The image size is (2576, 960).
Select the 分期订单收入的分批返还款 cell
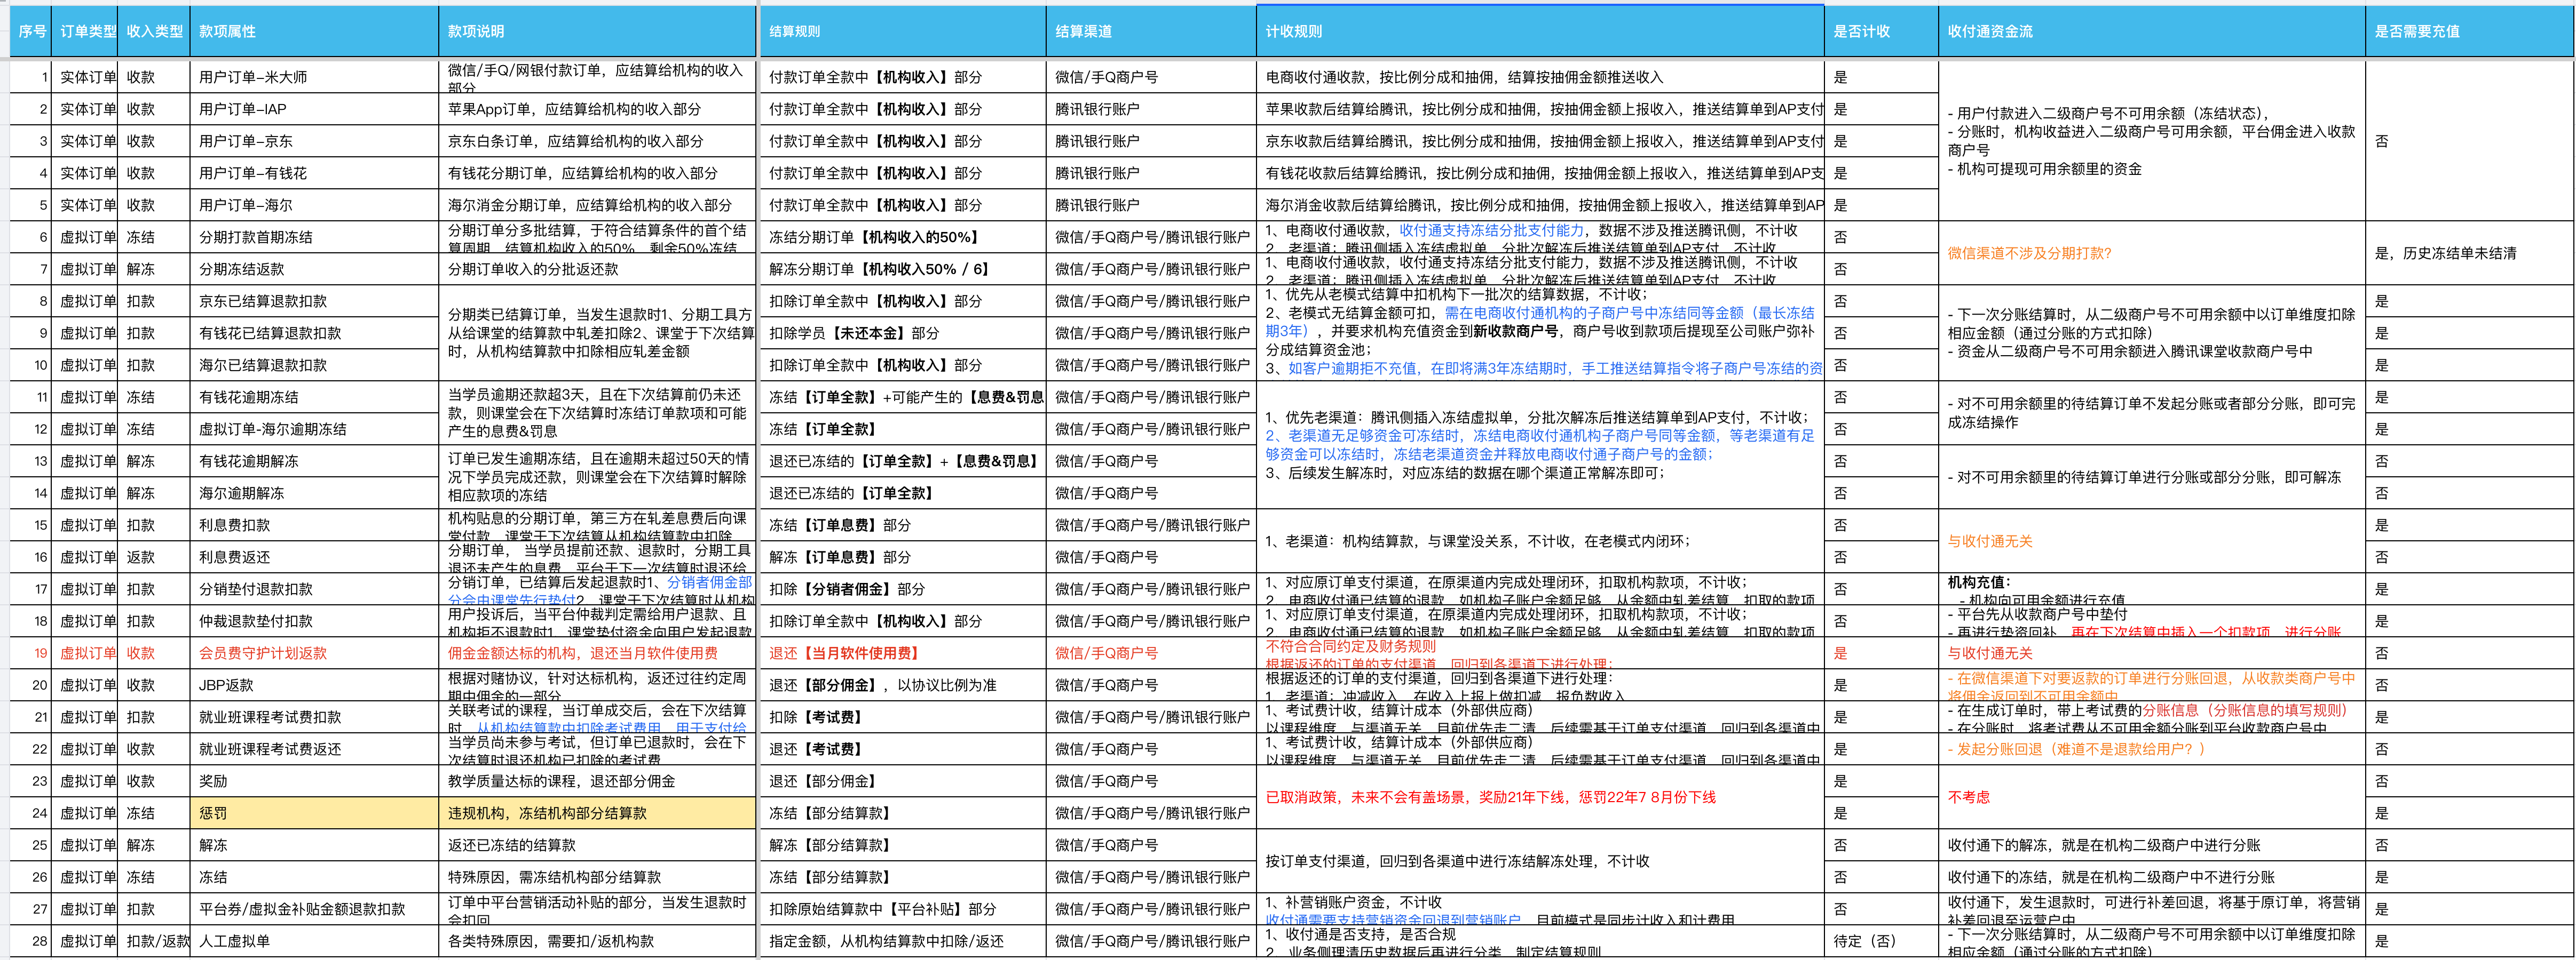(x=597, y=269)
